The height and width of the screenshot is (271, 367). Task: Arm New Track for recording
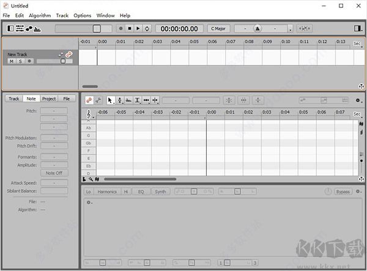pyautogui.click(x=29, y=61)
